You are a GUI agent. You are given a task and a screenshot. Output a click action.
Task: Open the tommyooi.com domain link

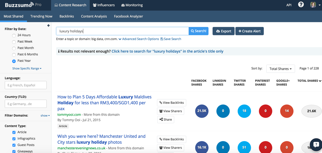pyautogui.click(x=70, y=114)
